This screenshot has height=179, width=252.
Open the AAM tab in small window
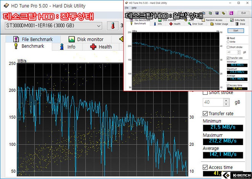[x=189, y=20]
